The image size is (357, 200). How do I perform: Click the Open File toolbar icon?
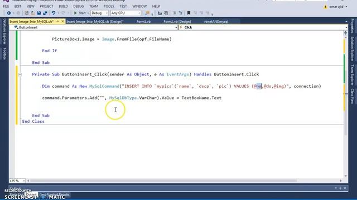[33, 13]
